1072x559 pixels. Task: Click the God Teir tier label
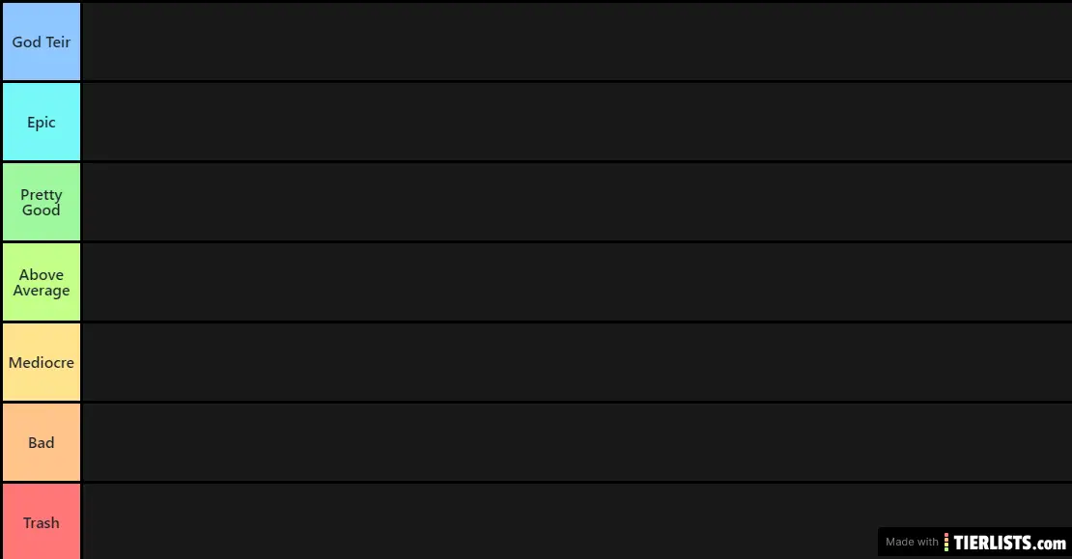coord(42,42)
